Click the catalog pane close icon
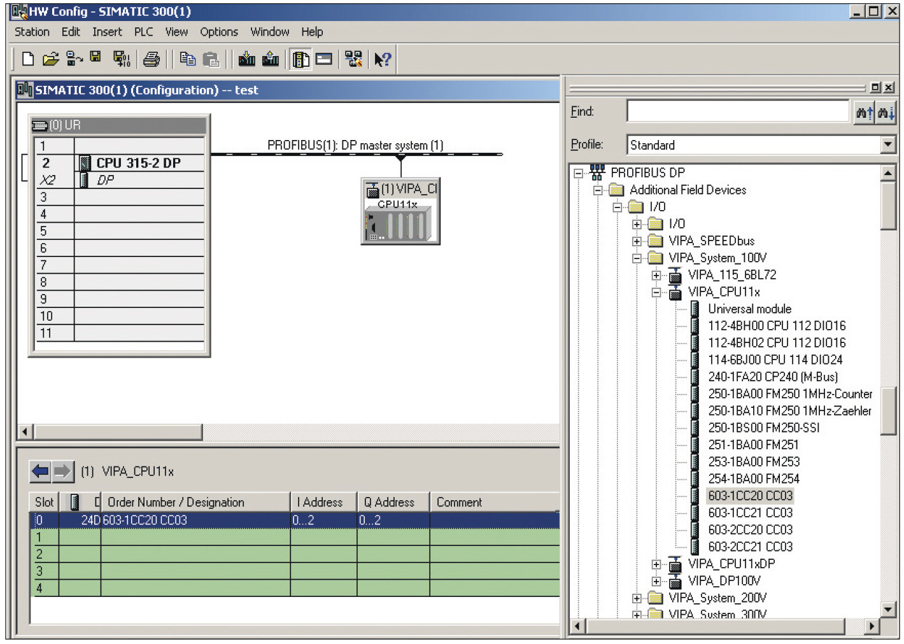 pyautogui.click(x=889, y=87)
